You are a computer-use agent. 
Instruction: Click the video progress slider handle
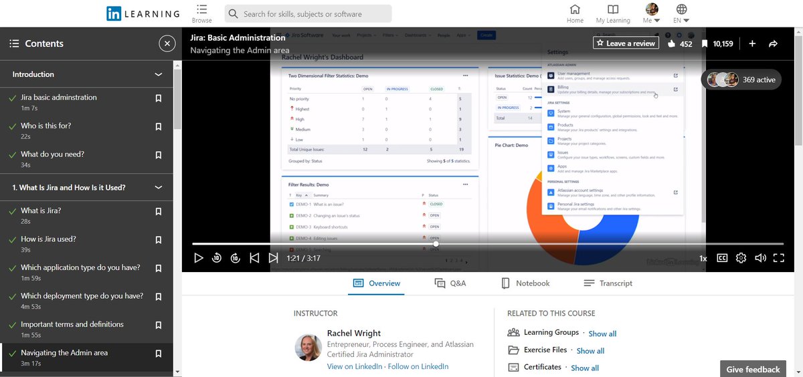click(x=436, y=244)
